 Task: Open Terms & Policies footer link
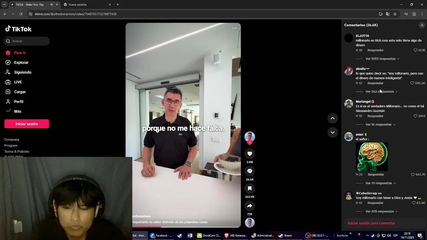17,152
